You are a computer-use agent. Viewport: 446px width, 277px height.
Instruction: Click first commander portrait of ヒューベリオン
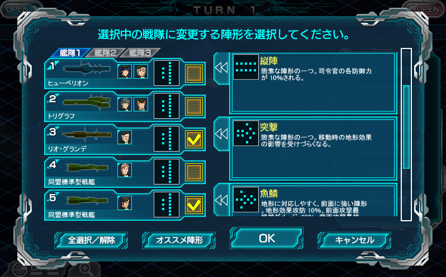click(x=125, y=71)
